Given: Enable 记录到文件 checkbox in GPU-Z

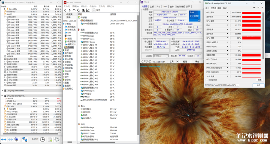Looking at the screenshot, I should tap(207, 80).
